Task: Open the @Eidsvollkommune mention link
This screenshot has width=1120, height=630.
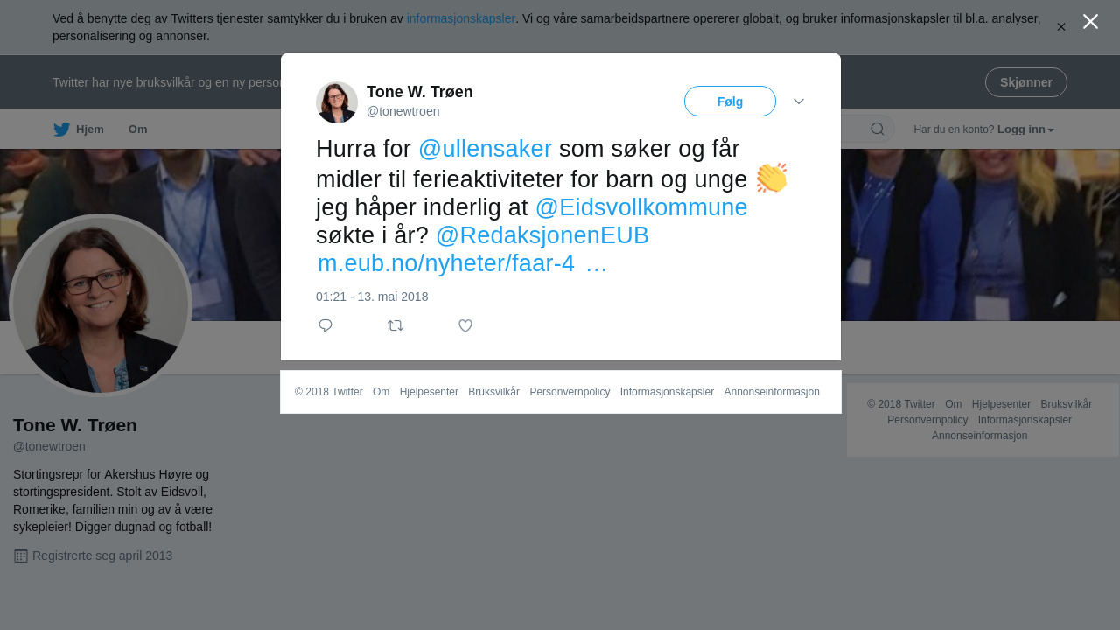Action: coord(641,207)
